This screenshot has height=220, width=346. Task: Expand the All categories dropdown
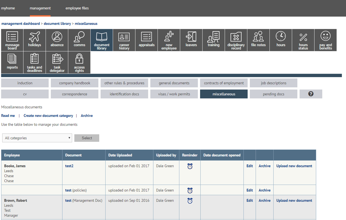click(x=37, y=138)
